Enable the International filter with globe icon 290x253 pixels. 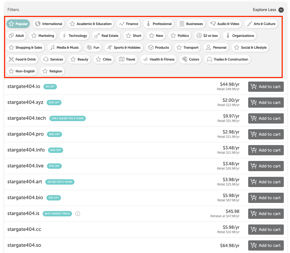49,24
